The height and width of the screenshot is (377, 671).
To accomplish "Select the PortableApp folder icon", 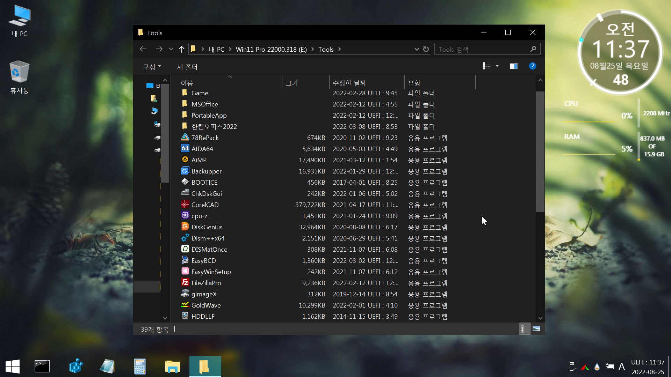I will tap(185, 115).
